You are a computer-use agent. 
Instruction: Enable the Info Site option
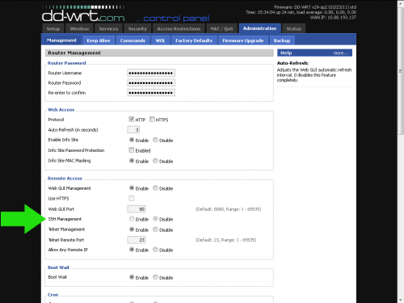[x=132, y=140]
